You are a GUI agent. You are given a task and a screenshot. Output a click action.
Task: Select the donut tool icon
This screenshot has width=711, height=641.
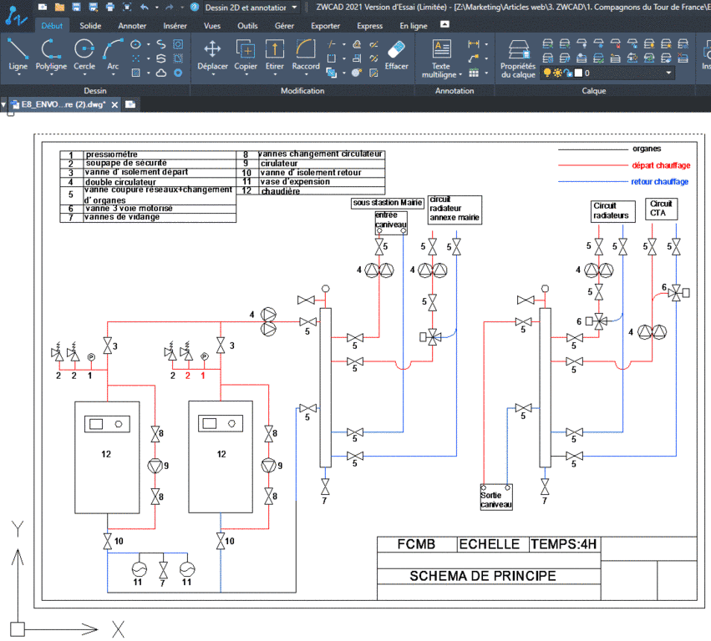(x=178, y=73)
